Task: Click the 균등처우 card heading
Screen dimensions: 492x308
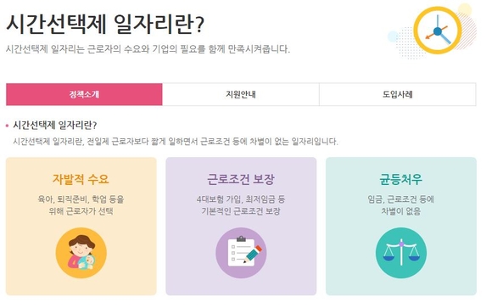Action: [400, 179]
